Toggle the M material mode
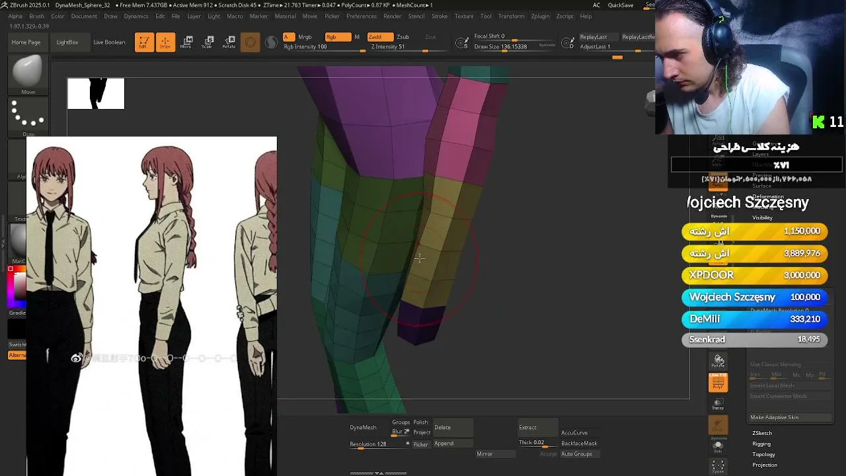Viewport: 846px width, 476px height. (x=357, y=37)
